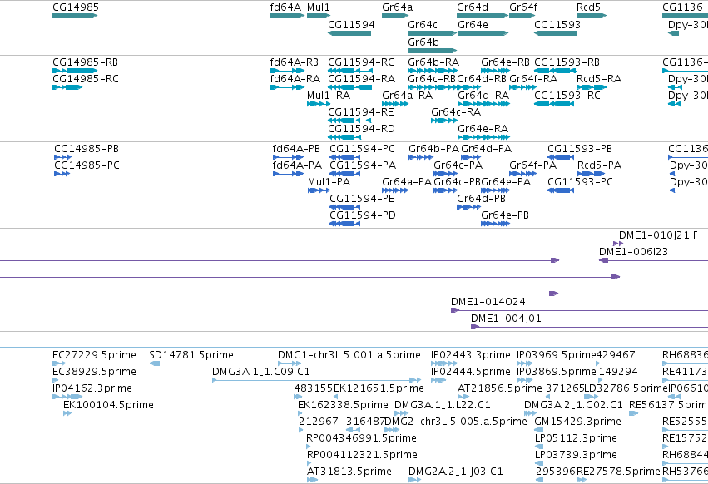Image resolution: width=708 pixels, height=484 pixels.
Task: Click the EC27229.5prime EST feature
Action: 59,363
